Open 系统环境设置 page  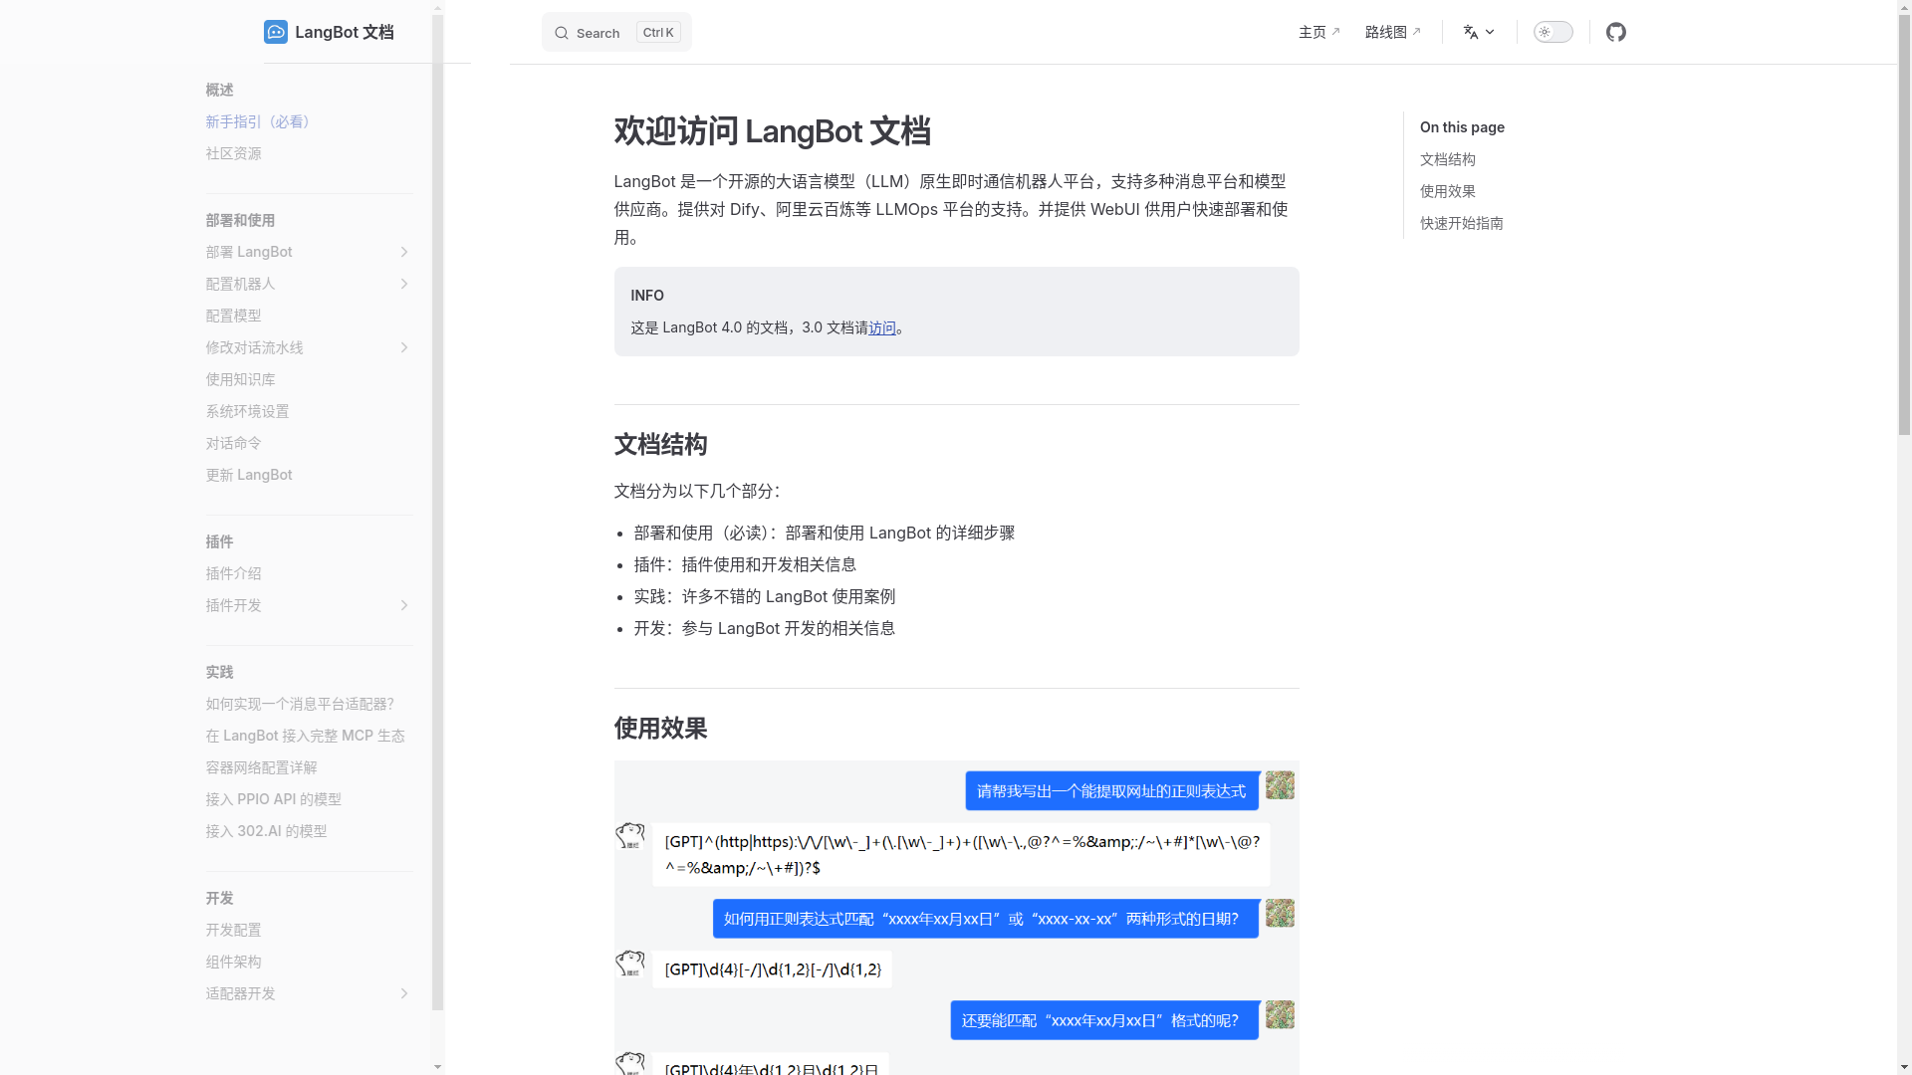coord(247,411)
